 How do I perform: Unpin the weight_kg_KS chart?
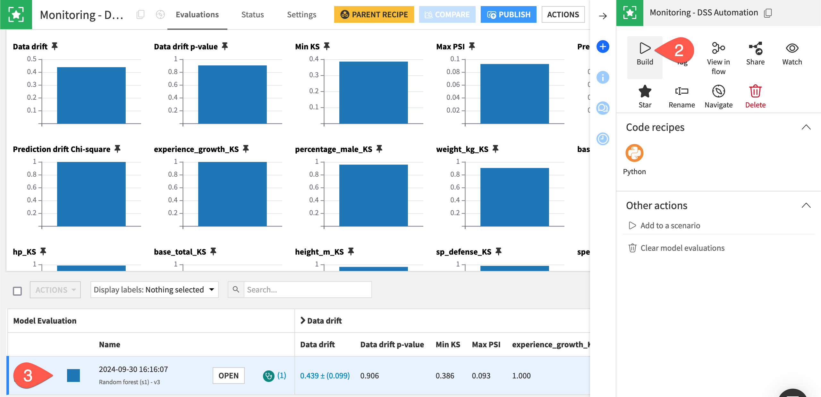coord(495,149)
